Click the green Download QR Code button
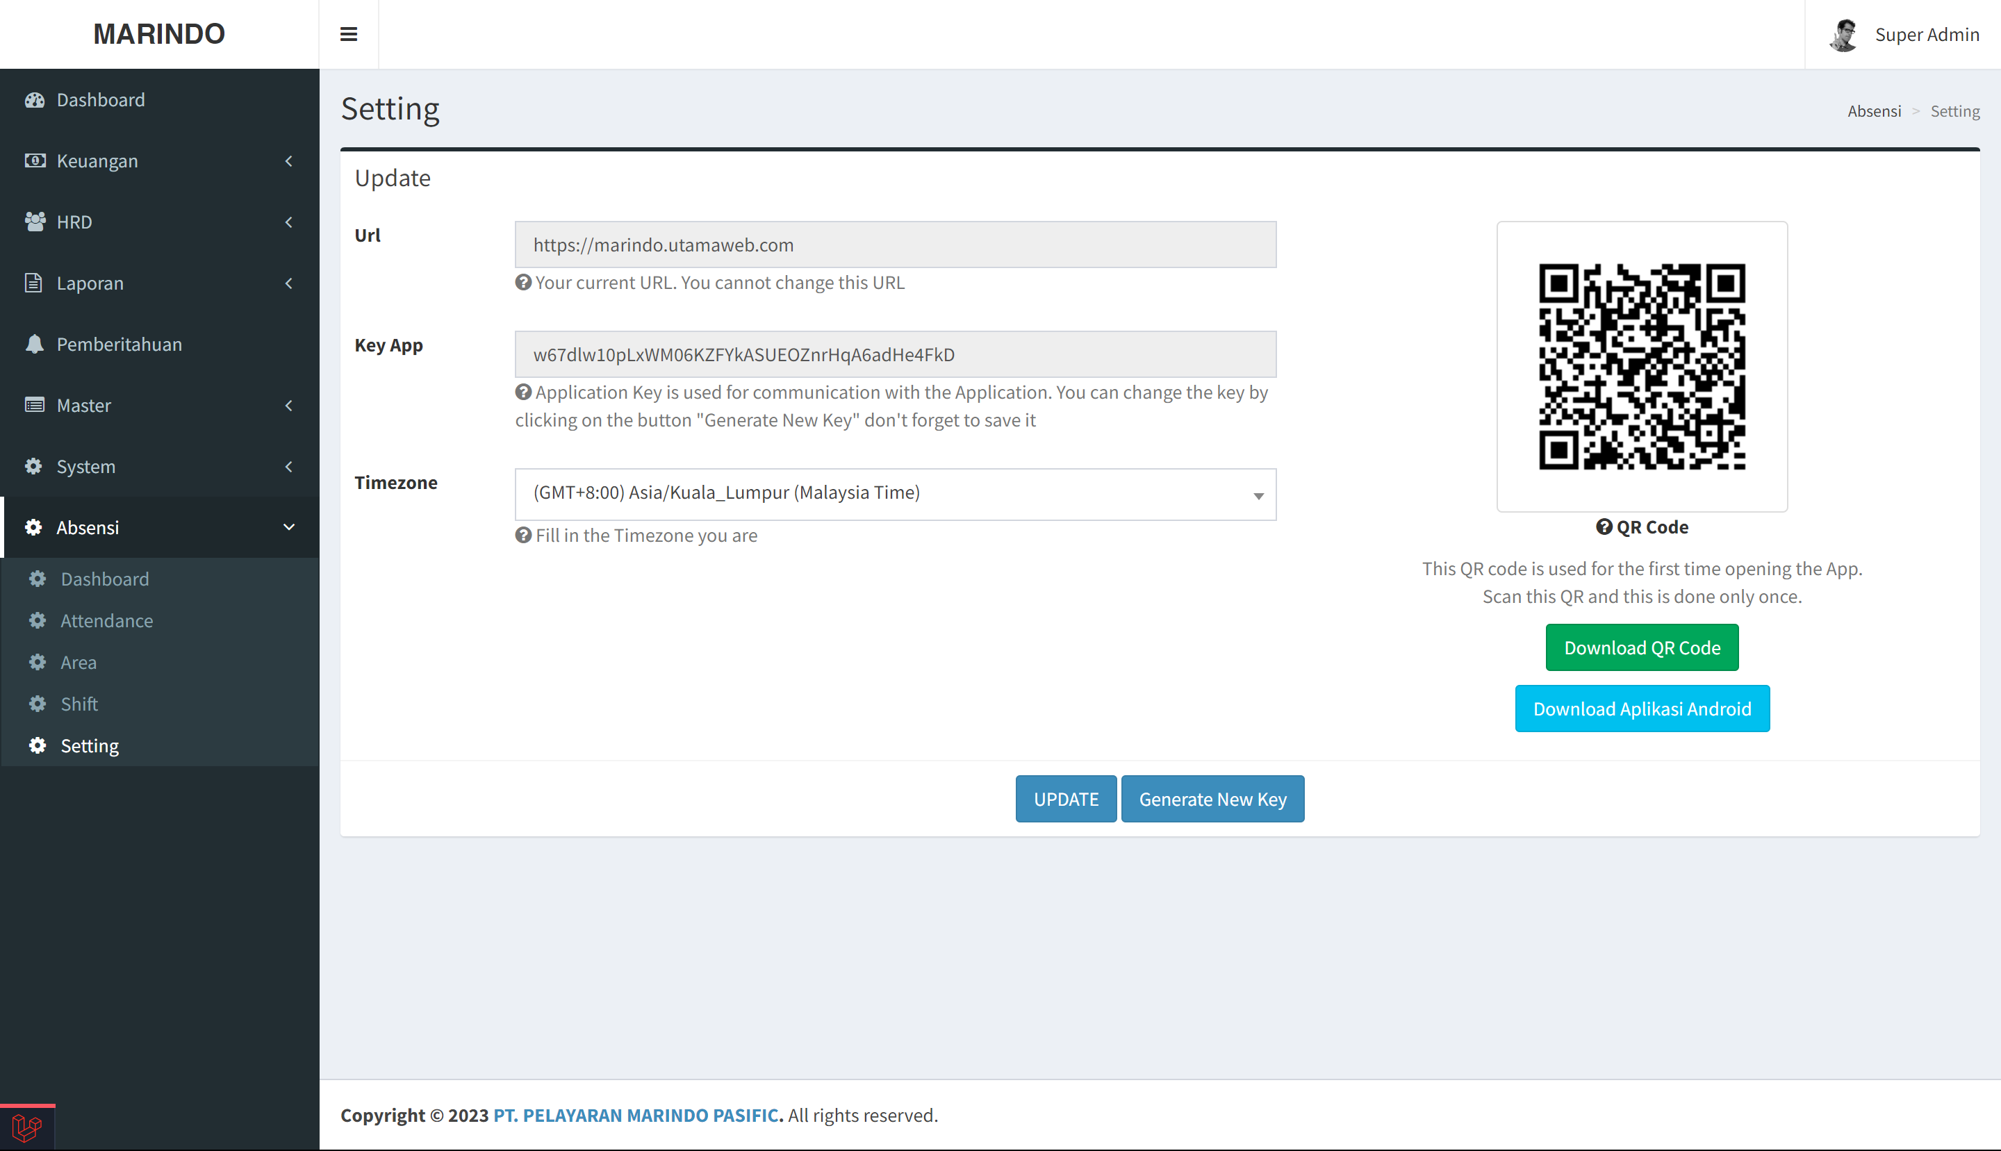2001x1151 pixels. tap(1641, 647)
